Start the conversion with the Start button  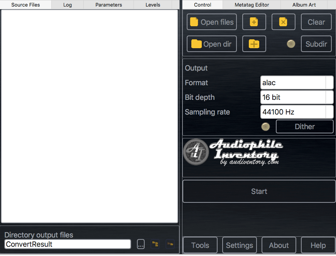tap(259, 191)
